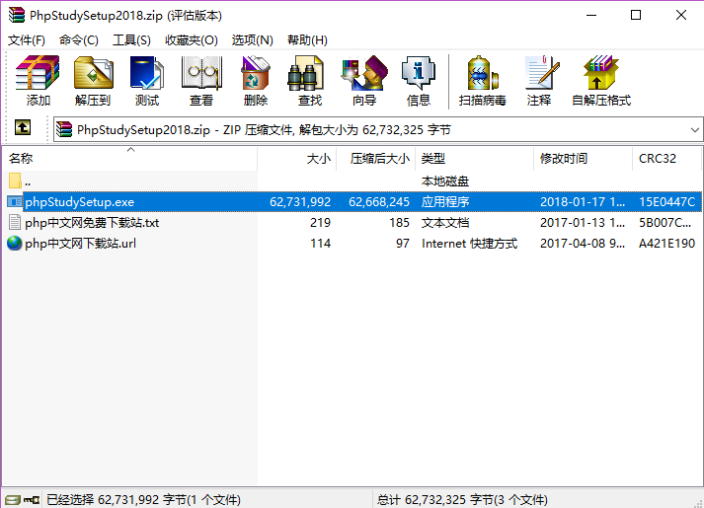Click the globe icon of php中文网下载站.url

[x=15, y=243]
